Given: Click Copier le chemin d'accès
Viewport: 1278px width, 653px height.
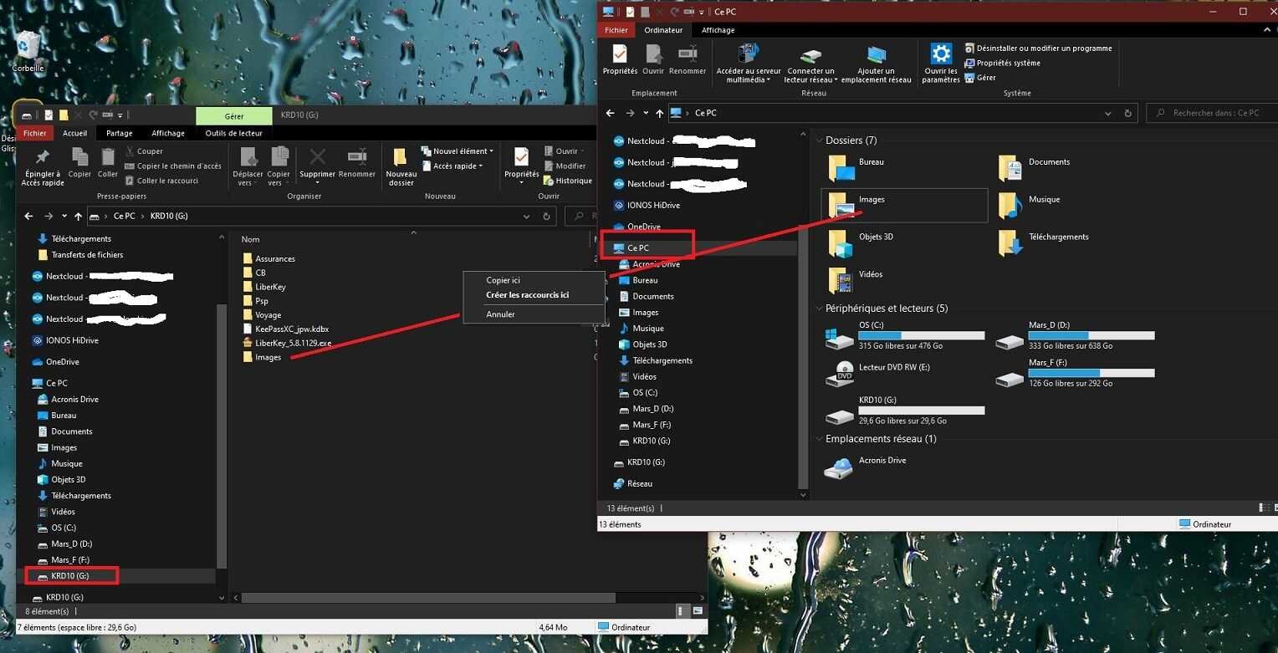Looking at the screenshot, I should [173, 166].
